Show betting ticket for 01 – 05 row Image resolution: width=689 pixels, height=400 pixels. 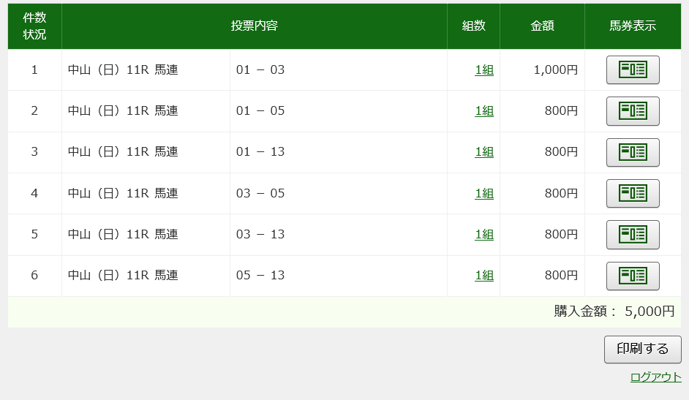tap(633, 111)
